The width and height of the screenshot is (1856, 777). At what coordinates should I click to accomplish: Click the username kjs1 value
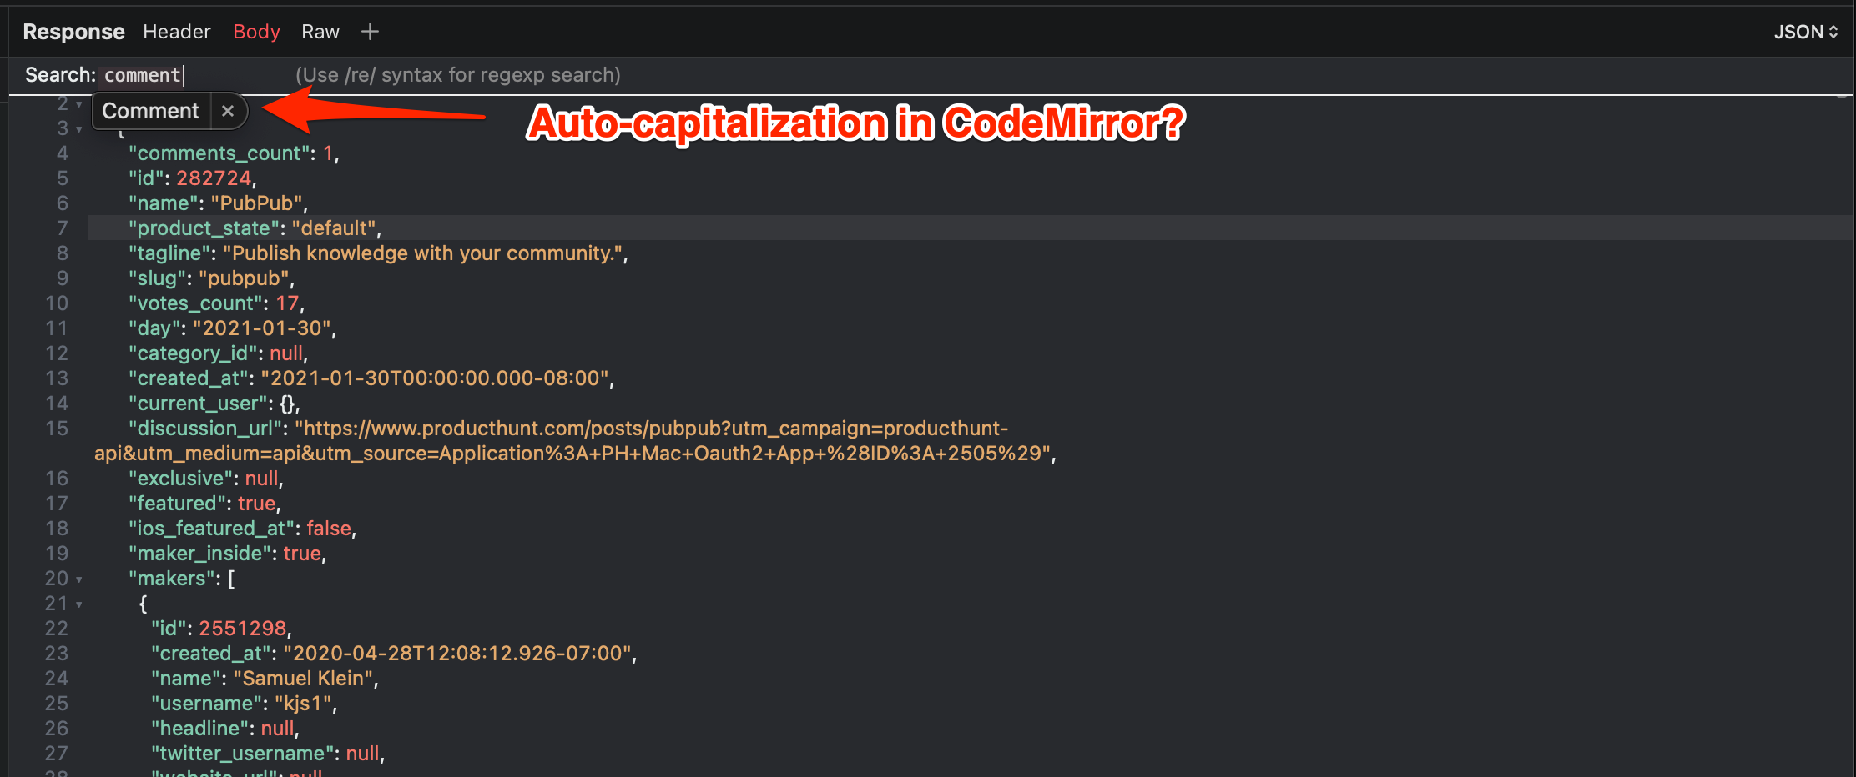click(305, 703)
